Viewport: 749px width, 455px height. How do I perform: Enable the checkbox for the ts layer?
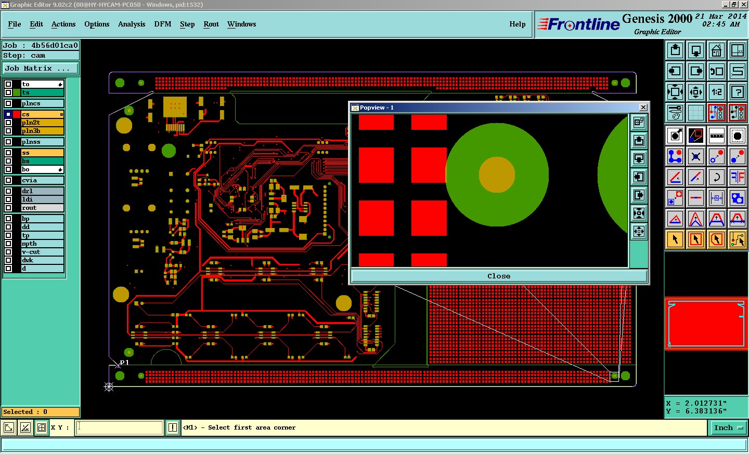tap(8, 92)
